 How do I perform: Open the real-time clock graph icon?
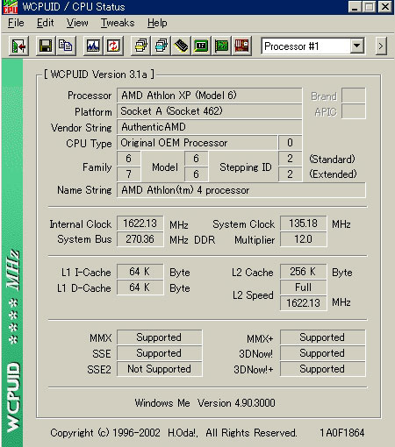93,46
